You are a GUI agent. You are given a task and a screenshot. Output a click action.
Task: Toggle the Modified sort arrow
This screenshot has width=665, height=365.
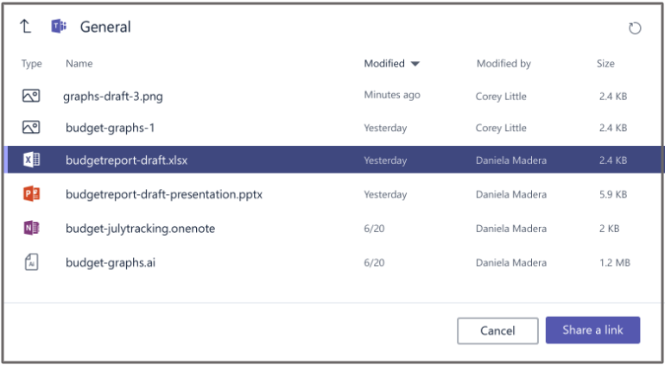pyautogui.click(x=415, y=64)
